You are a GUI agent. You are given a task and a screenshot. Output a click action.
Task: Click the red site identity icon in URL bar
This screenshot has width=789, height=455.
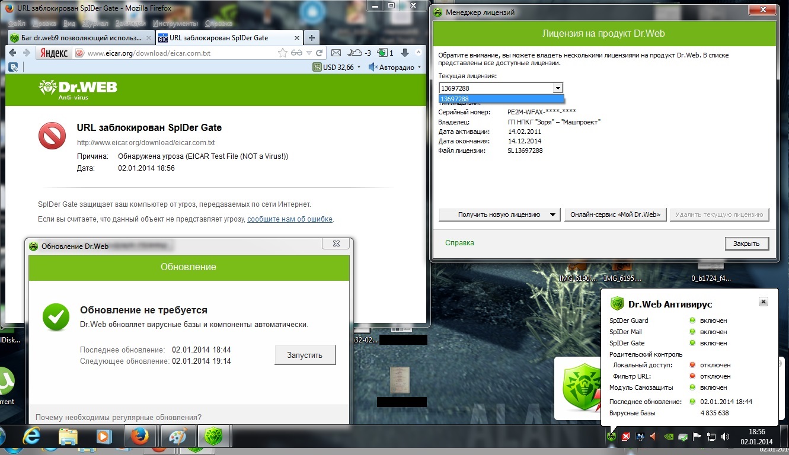click(x=80, y=53)
